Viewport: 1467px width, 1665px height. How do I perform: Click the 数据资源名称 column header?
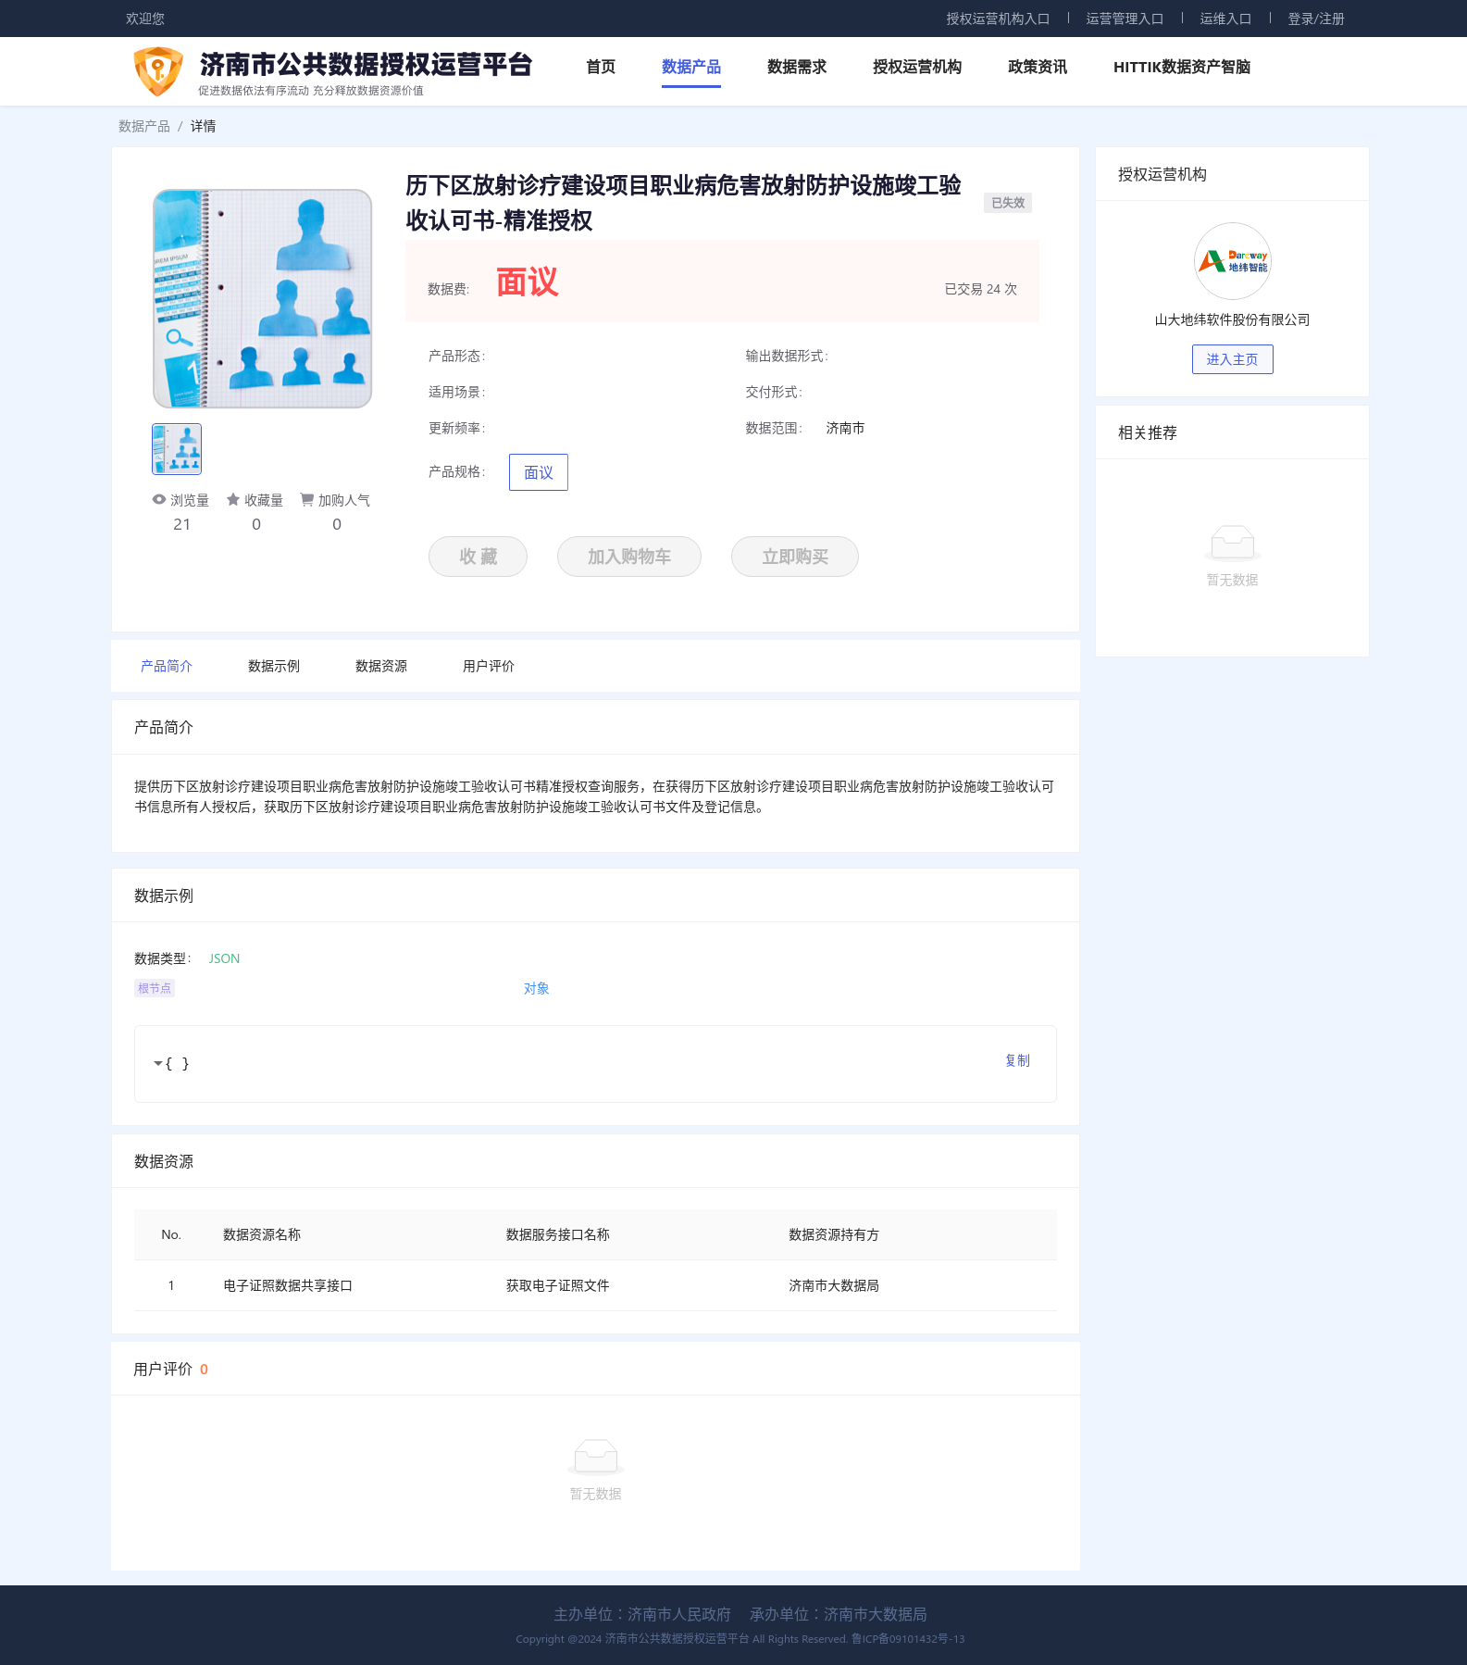point(262,1234)
